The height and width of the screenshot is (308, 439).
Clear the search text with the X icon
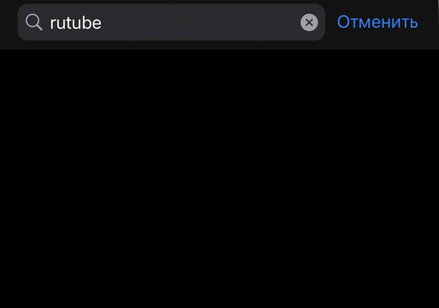click(x=309, y=22)
